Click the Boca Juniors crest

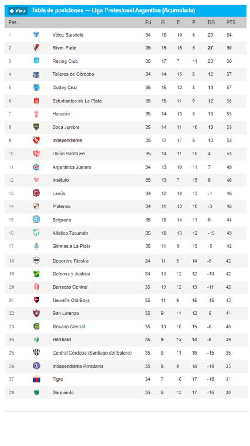click(36, 127)
